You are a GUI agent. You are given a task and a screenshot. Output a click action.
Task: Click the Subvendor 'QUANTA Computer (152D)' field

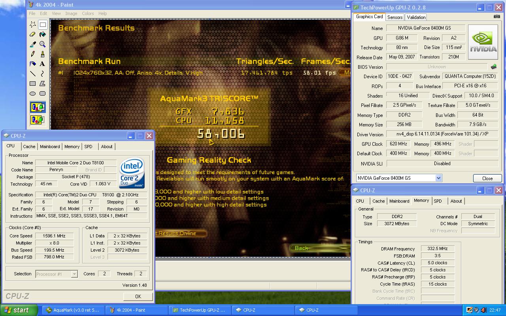470,76
